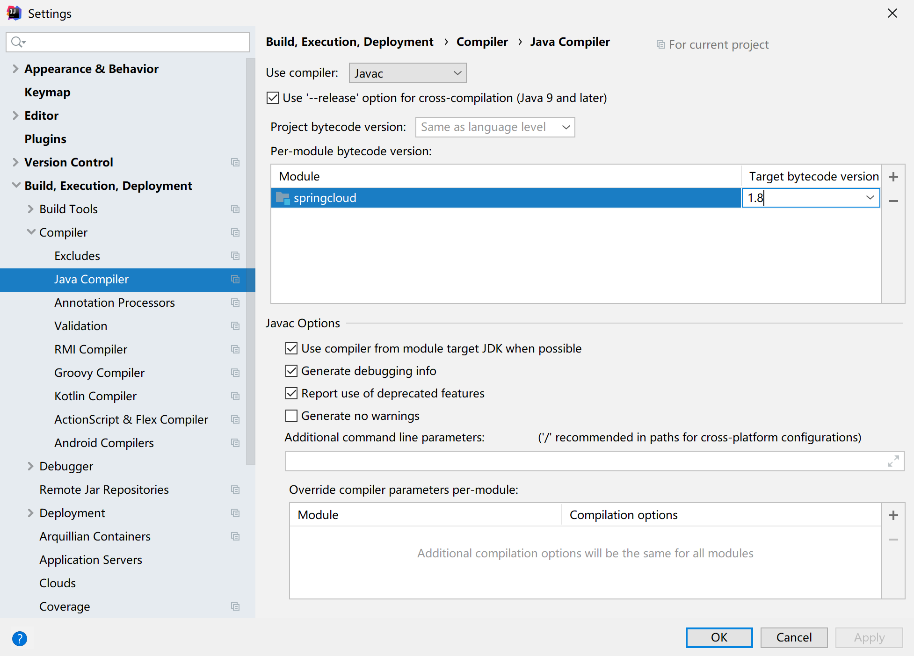Click the project-level icon beside Annotation Processors

pos(235,303)
